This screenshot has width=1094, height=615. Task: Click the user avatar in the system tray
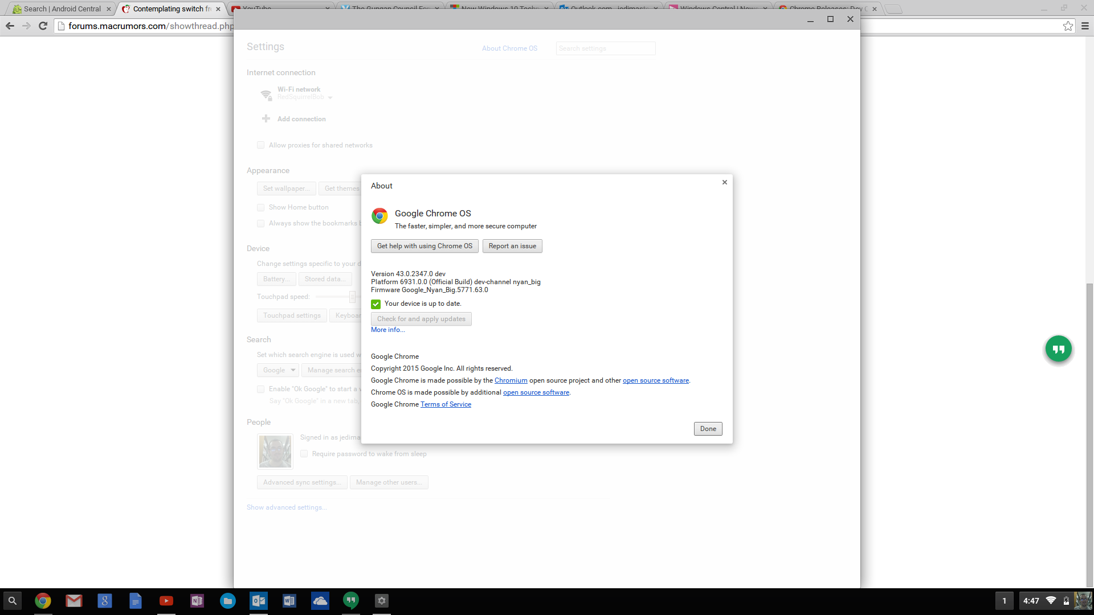[1083, 601]
